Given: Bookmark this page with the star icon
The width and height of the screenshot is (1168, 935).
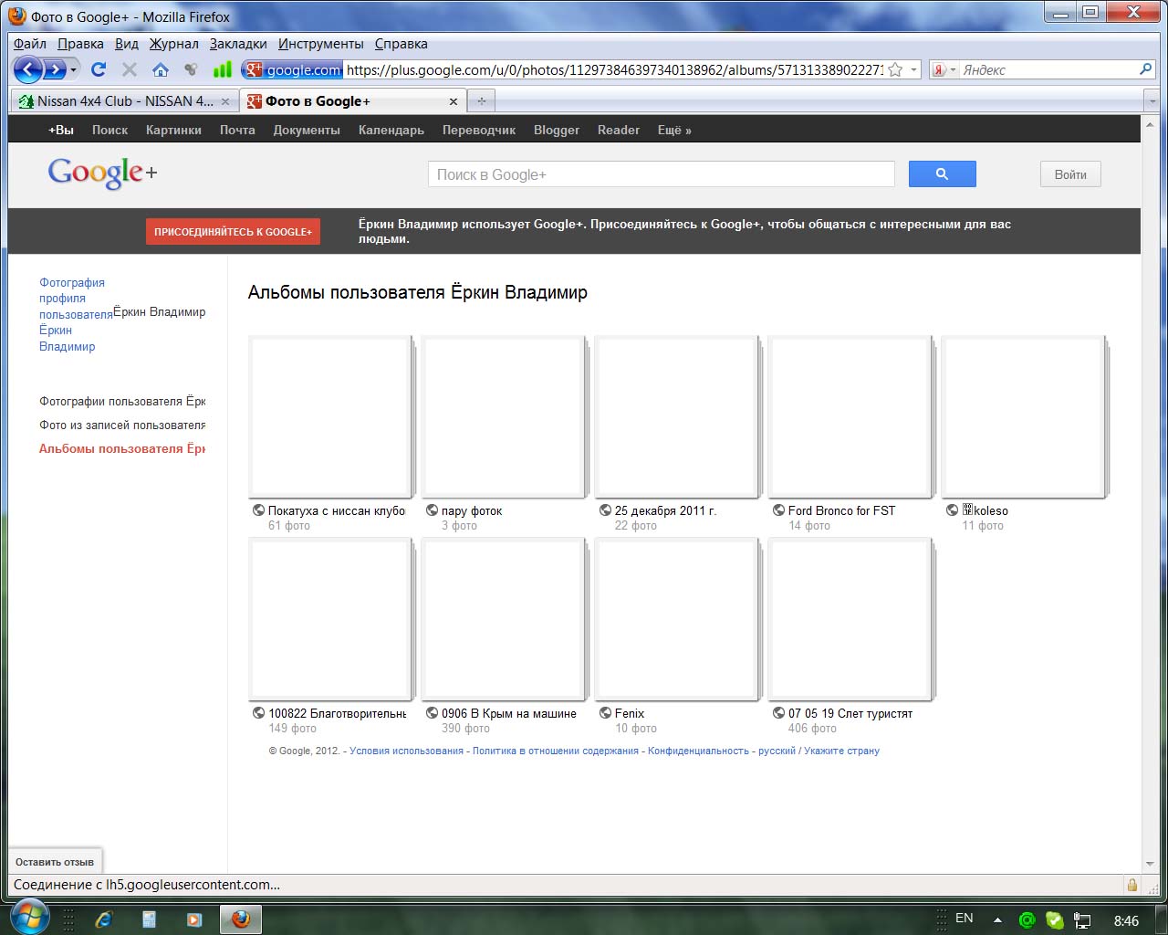Looking at the screenshot, I should [x=895, y=69].
